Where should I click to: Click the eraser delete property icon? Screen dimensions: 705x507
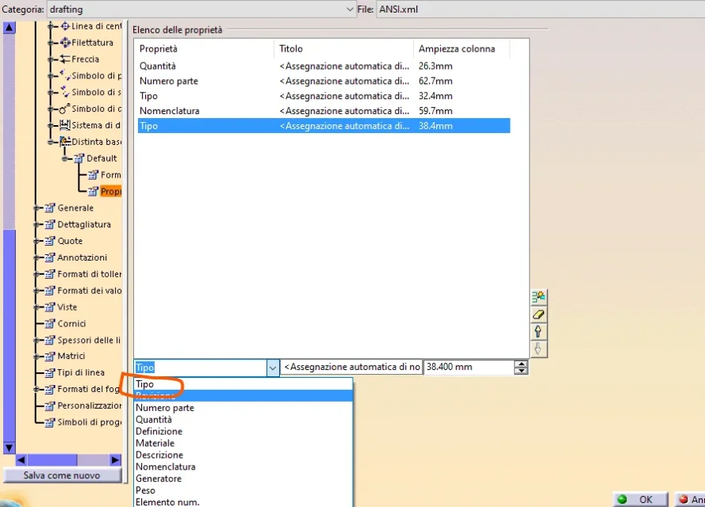[x=538, y=314]
